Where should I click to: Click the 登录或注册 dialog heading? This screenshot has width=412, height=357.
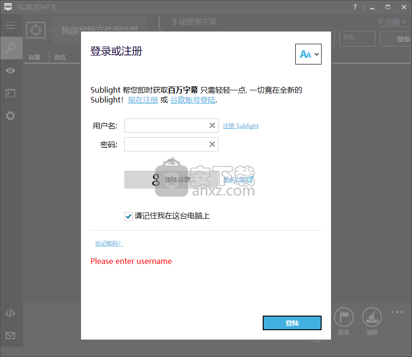[116, 51]
